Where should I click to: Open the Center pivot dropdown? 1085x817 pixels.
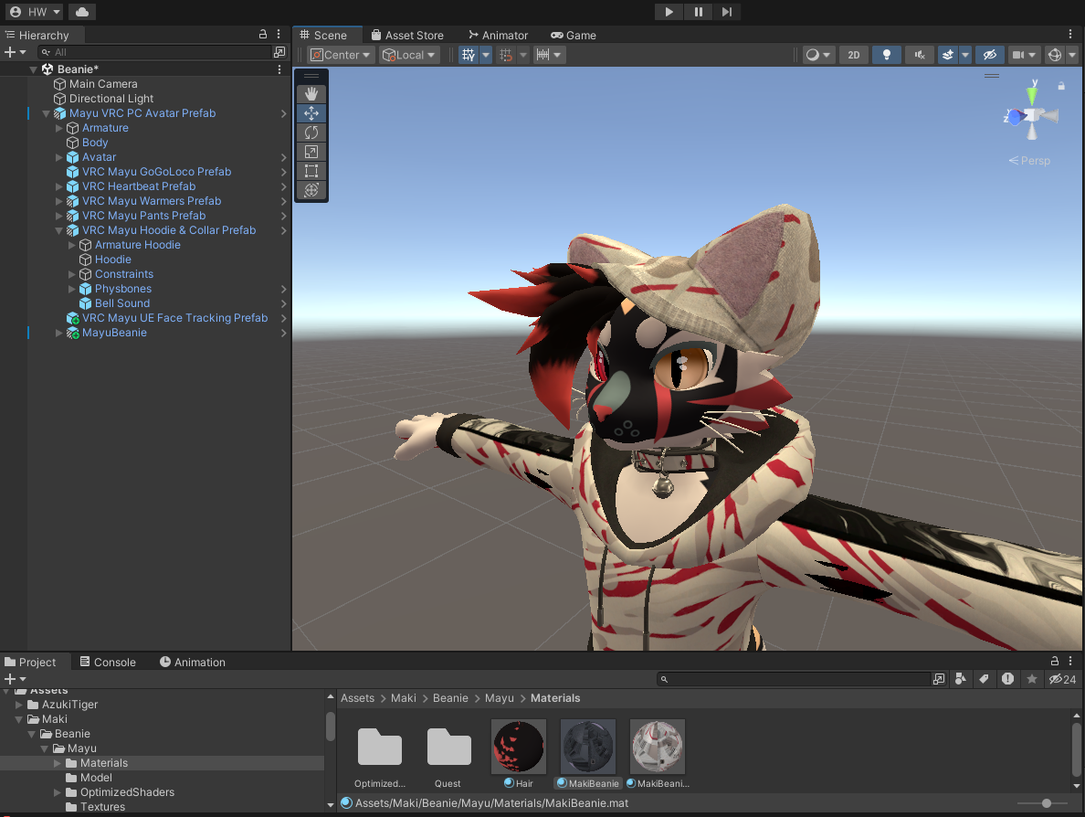click(341, 55)
